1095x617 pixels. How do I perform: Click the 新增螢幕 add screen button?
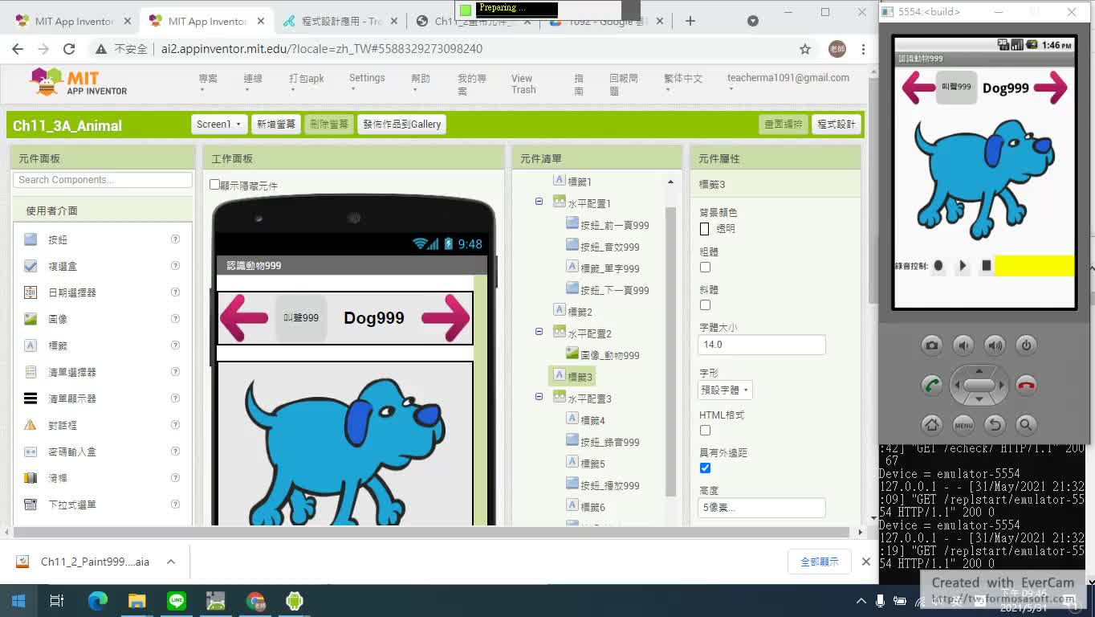pyautogui.click(x=275, y=125)
